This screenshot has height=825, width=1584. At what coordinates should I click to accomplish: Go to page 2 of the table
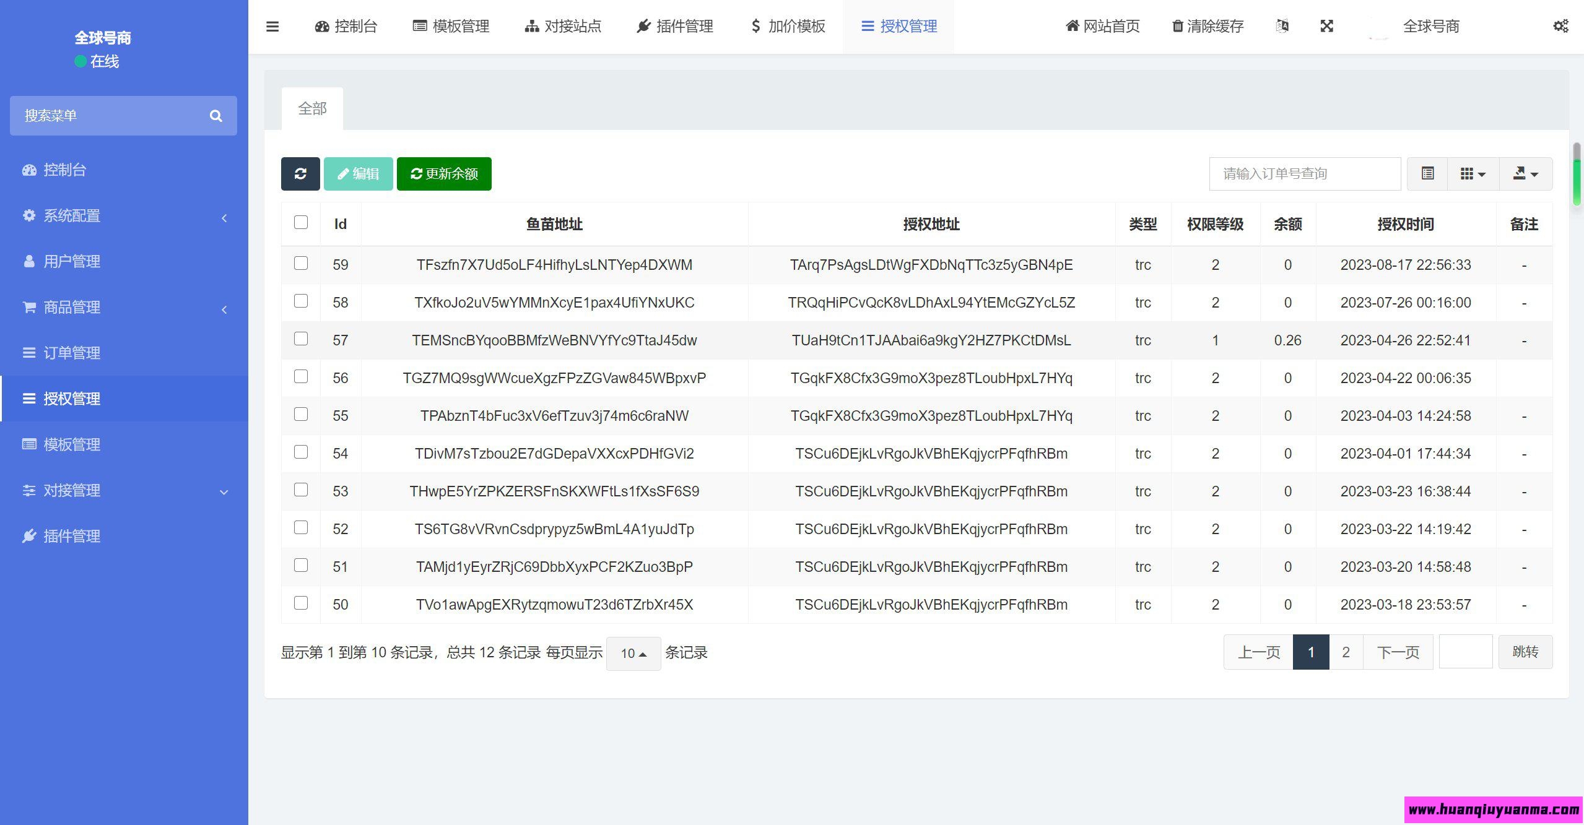coord(1346,652)
